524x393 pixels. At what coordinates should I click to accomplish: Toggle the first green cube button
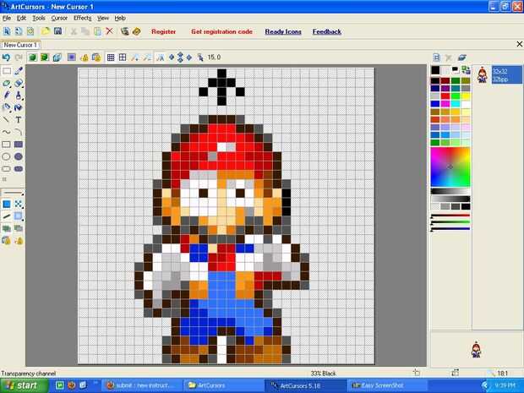click(x=32, y=57)
